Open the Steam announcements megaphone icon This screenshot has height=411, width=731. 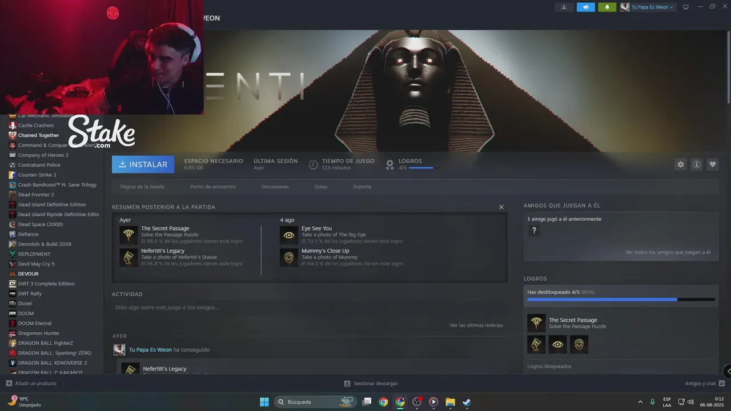tap(586, 7)
